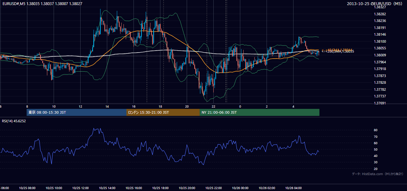Click the 10/26 02:00 date axis label

267,188
